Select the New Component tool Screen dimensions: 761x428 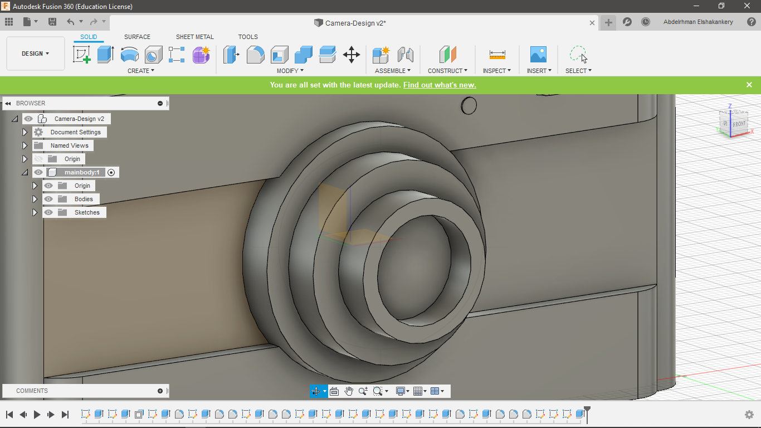(382, 55)
